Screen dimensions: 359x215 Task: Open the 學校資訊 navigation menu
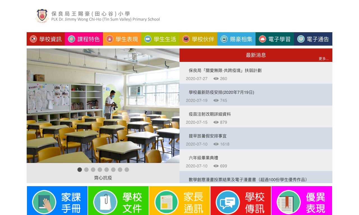(45, 39)
